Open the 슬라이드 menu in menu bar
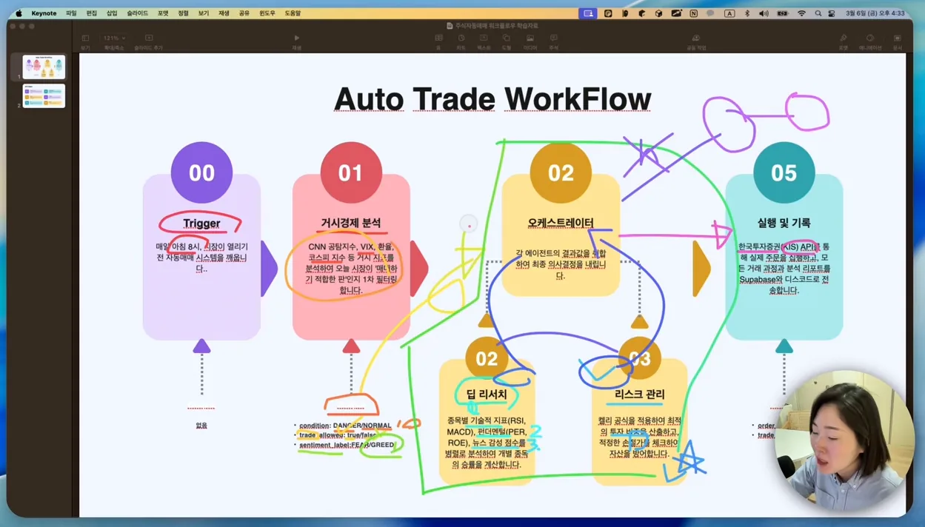 coord(137,13)
